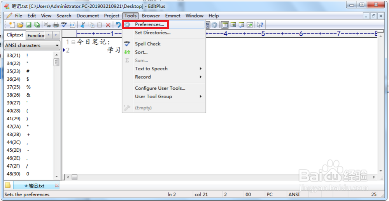Close the 笔记.txt tab with its X

point(56,185)
